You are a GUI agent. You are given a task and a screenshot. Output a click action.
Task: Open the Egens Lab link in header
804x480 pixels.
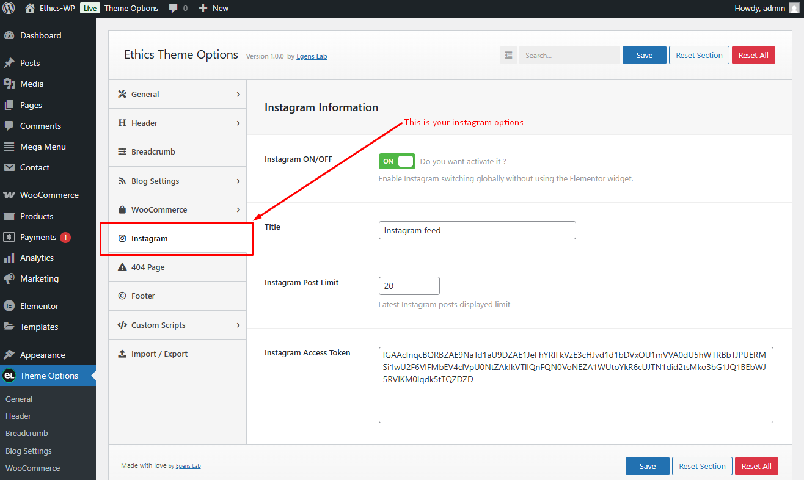click(x=312, y=56)
